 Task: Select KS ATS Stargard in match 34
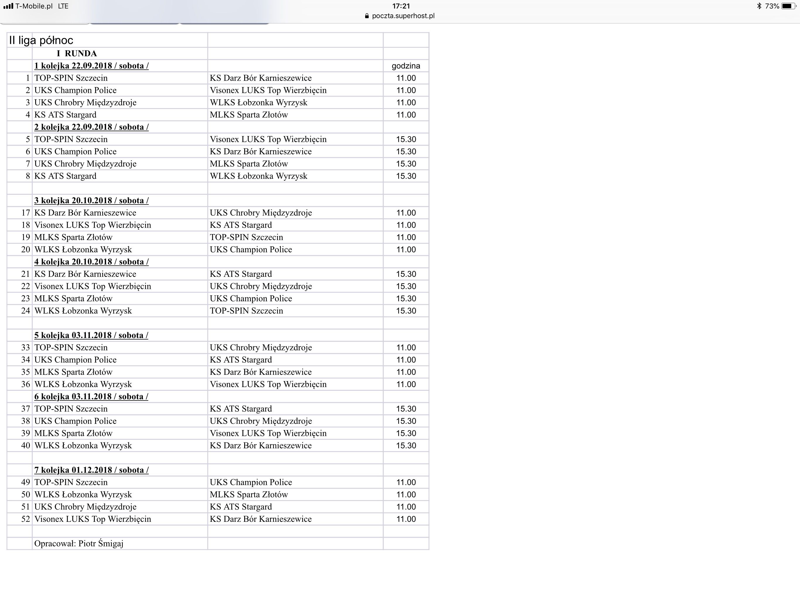coord(241,360)
